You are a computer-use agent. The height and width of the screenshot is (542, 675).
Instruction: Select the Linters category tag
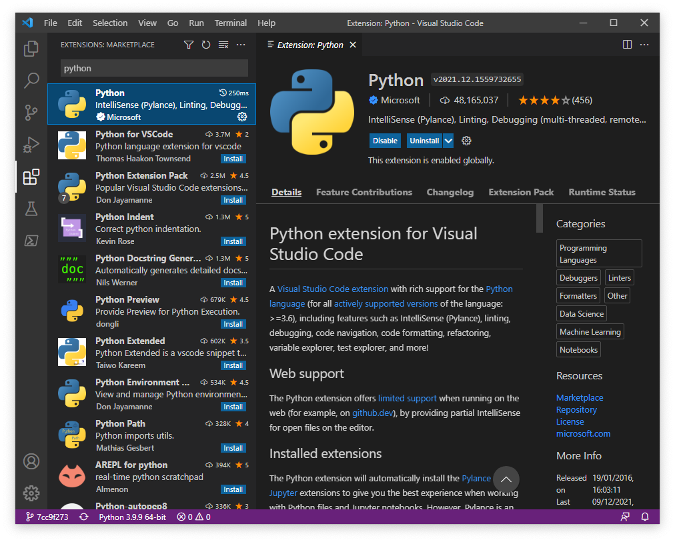[620, 278]
